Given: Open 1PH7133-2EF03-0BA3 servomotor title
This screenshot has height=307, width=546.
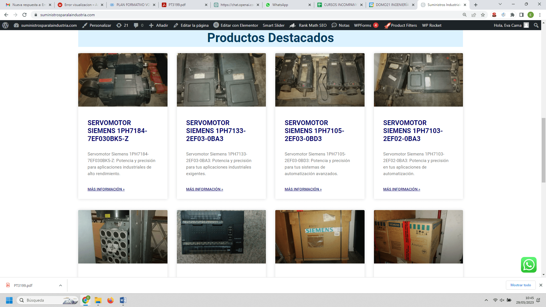Looking at the screenshot, I should 216,131.
